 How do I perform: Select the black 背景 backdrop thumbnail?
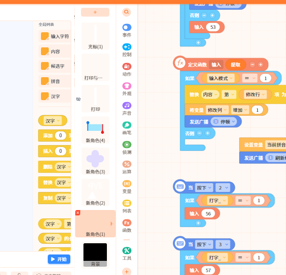pyautogui.click(x=95, y=255)
